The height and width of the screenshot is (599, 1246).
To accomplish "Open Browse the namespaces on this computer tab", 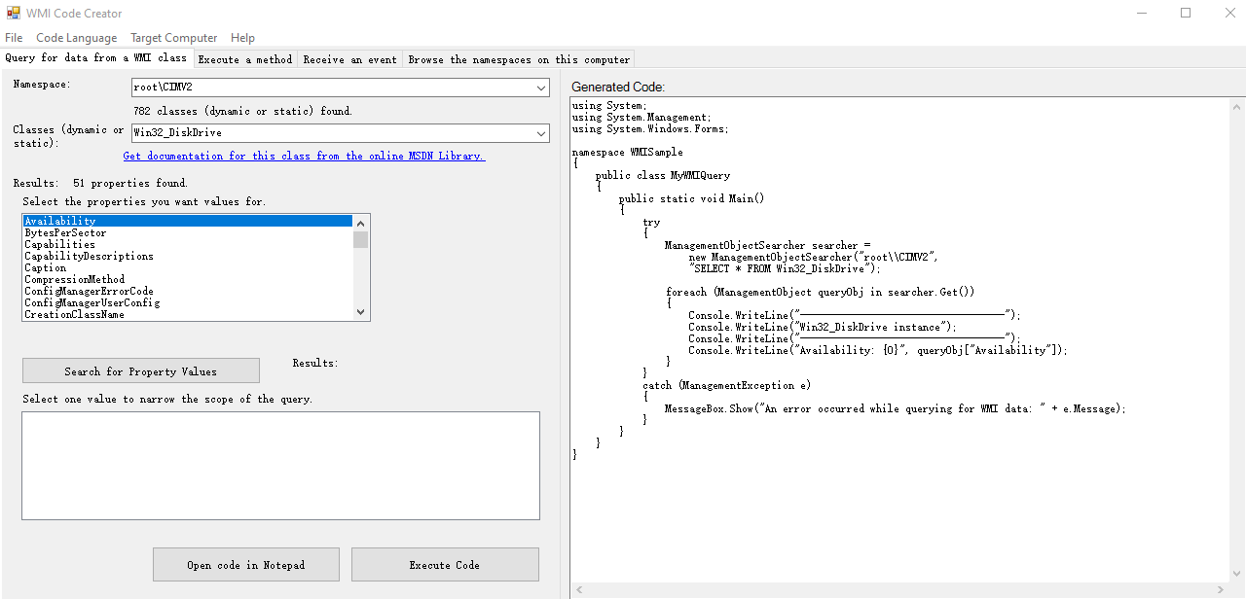I will click(519, 59).
